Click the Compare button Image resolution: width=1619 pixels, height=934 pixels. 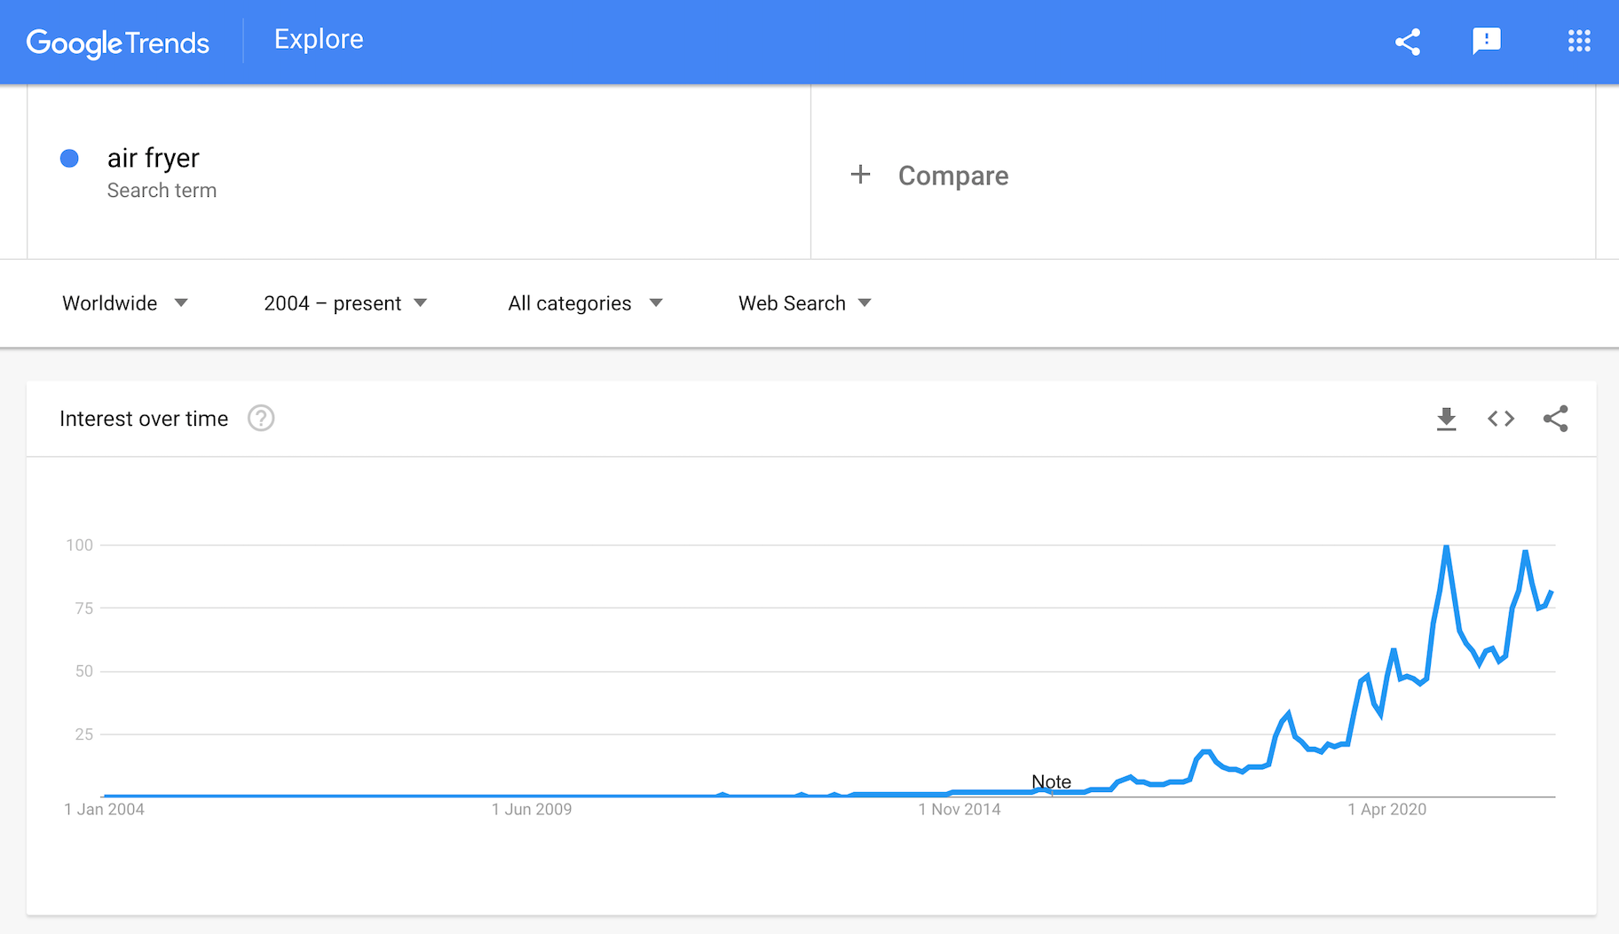952,176
